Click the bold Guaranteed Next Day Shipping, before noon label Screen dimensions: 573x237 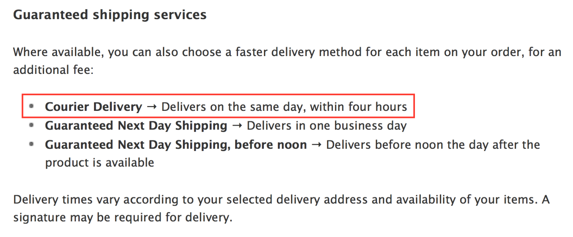coord(175,145)
